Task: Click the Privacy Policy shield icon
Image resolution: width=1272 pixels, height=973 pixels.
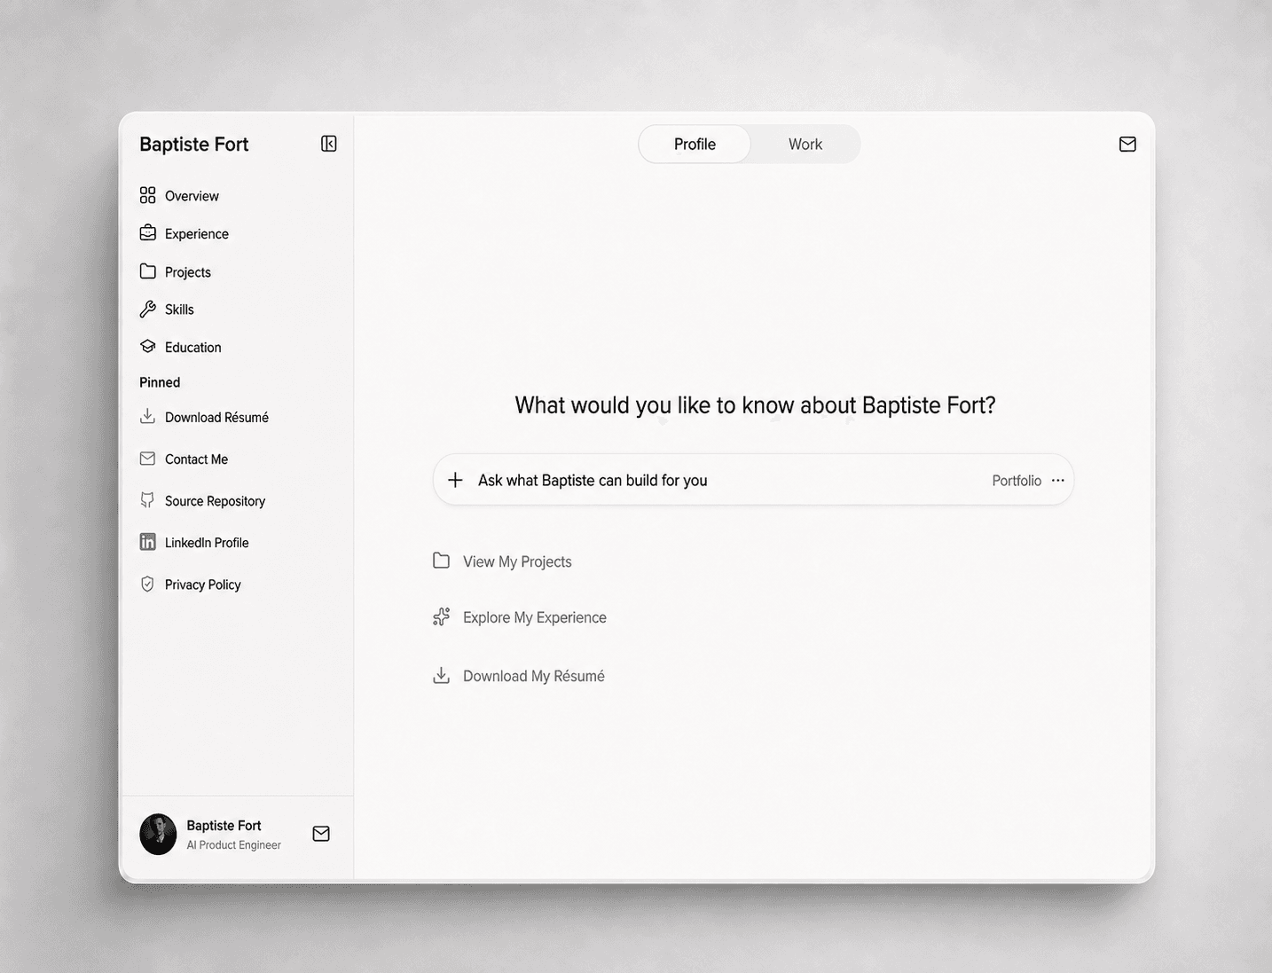Action: tap(147, 585)
